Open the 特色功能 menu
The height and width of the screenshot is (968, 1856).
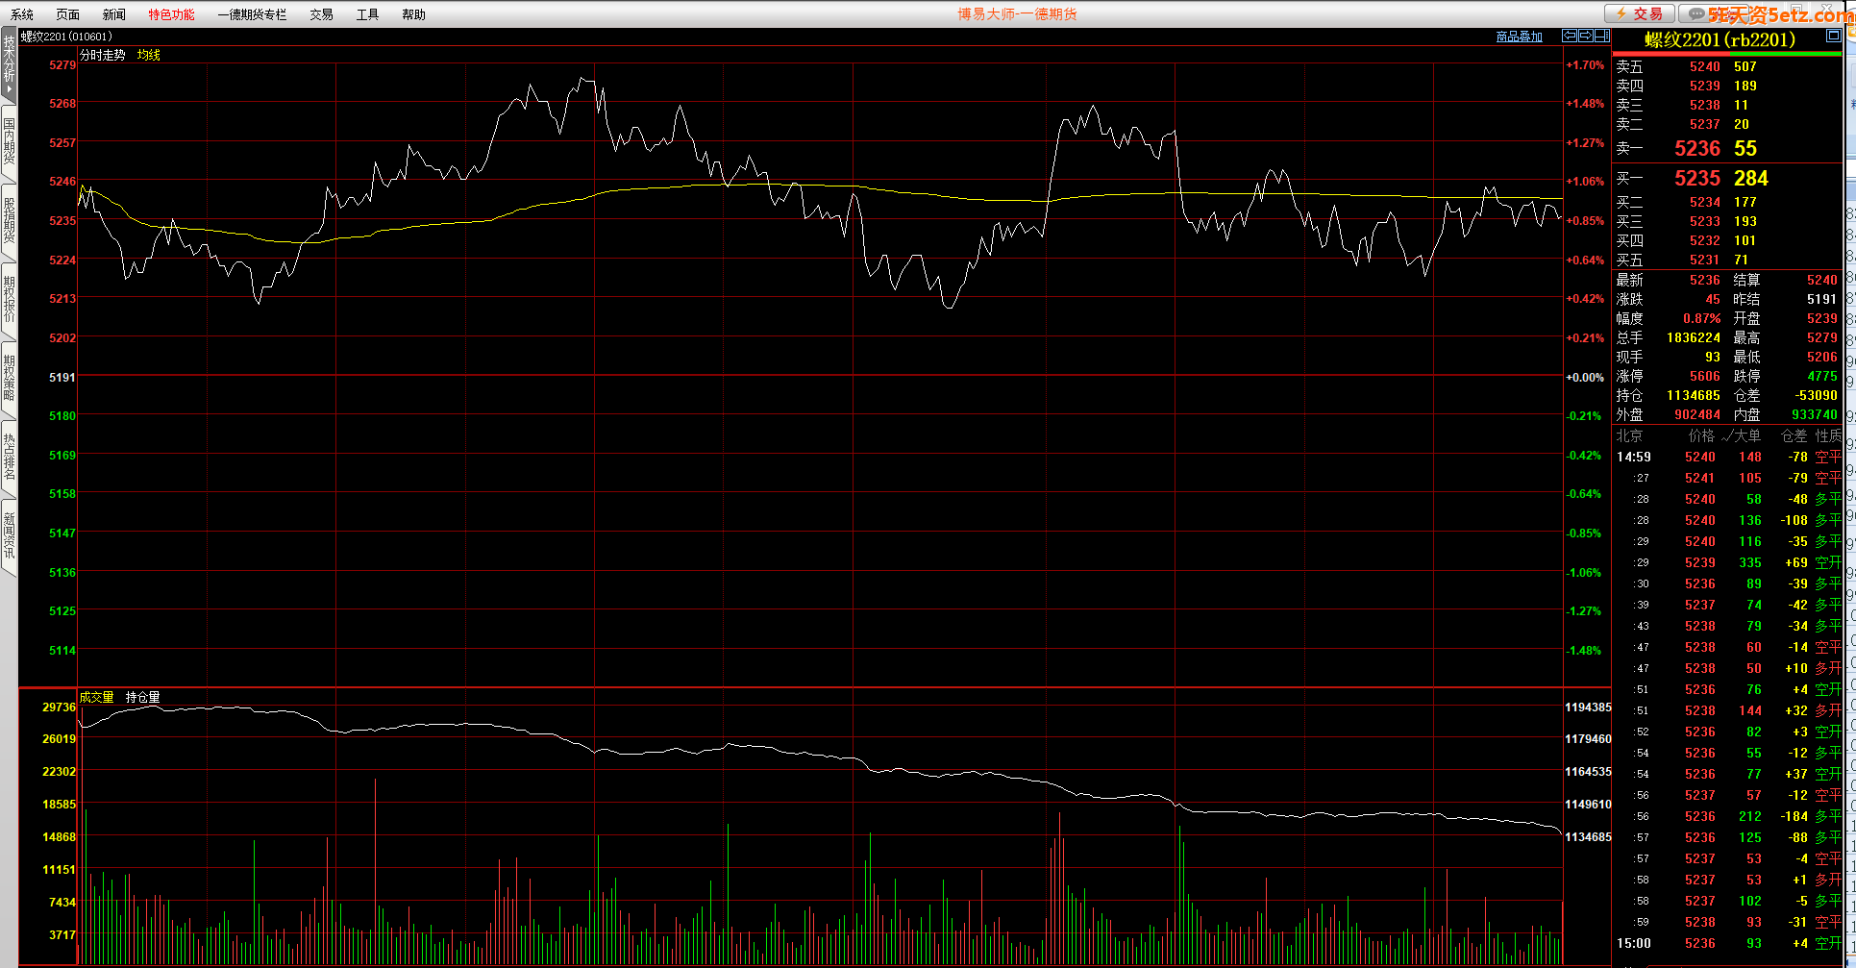coord(171,14)
